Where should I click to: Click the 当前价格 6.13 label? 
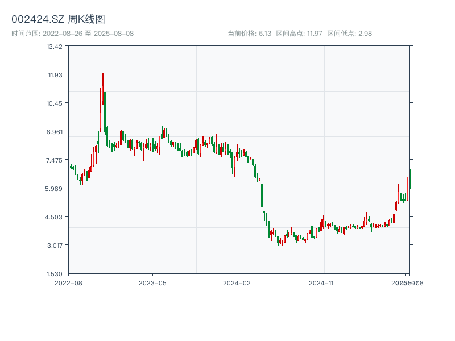(249, 34)
